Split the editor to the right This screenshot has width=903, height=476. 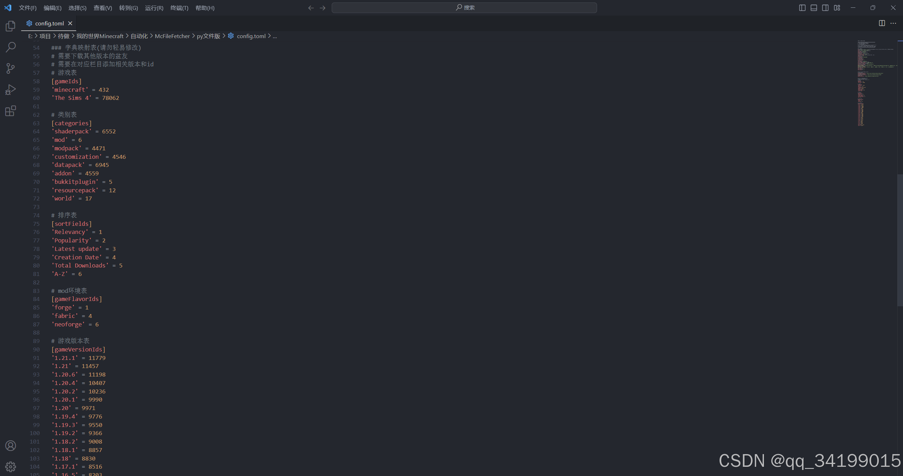[881, 23]
